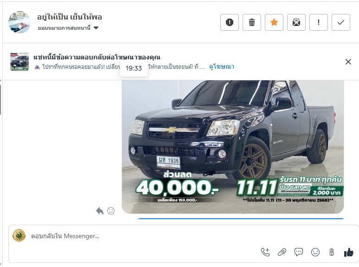The height and width of the screenshot is (267, 359).
Task: Toggle the priority exclamation mark button
Action: click(318, 22)
